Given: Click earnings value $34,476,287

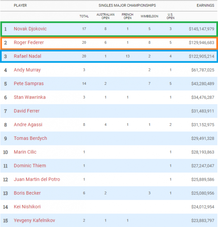Looking at the screenshot, I should pos(203,97).
